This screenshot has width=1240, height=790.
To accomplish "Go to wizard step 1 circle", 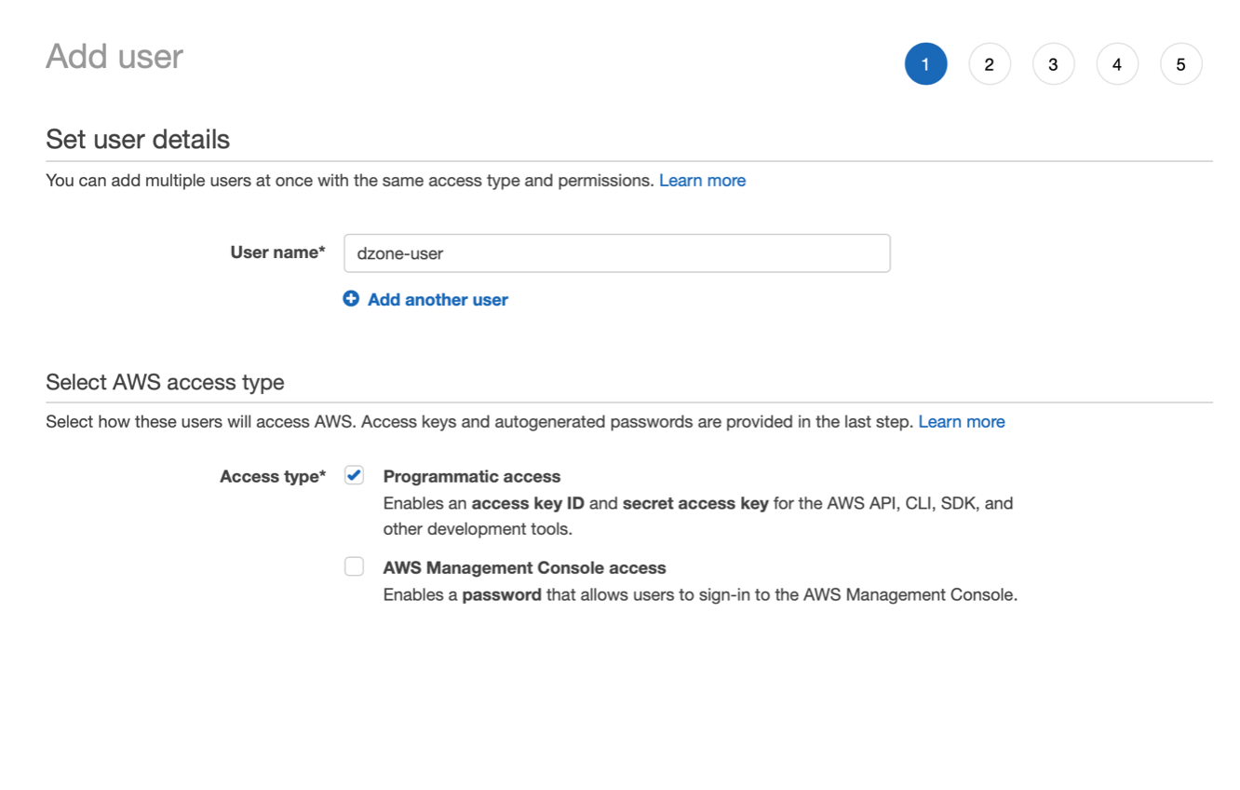I will (925, 64).
